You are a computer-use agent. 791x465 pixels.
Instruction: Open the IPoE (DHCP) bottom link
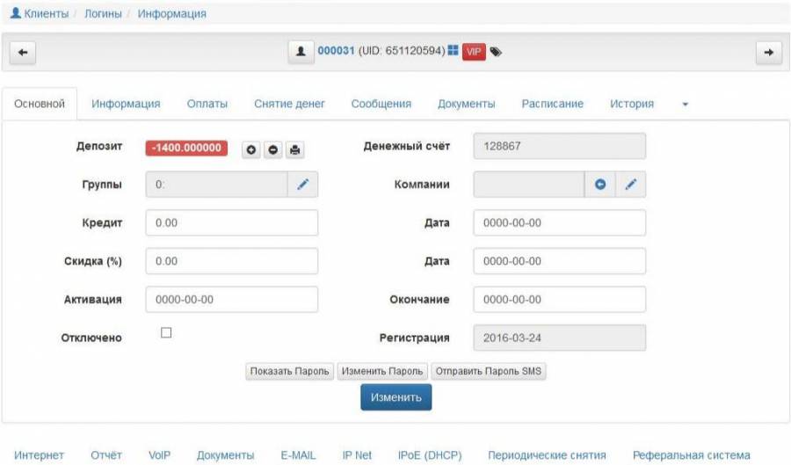[x=429, y=455]
